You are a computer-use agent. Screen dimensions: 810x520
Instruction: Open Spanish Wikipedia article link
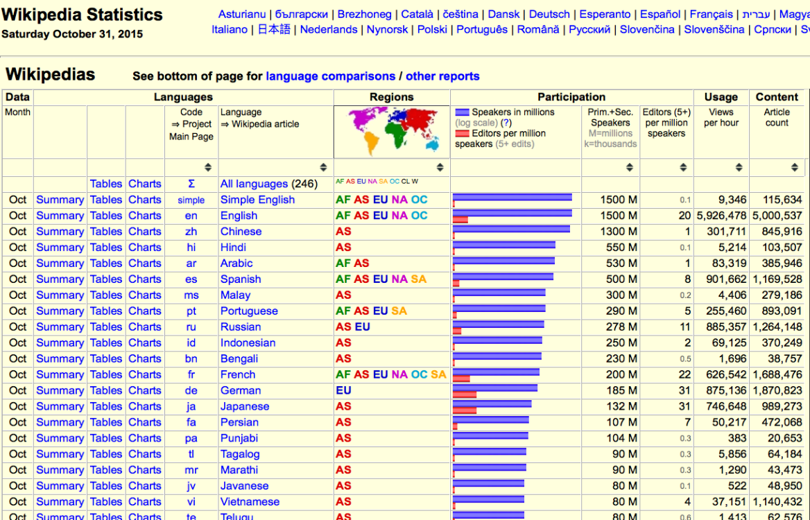[x=241, y=279]
